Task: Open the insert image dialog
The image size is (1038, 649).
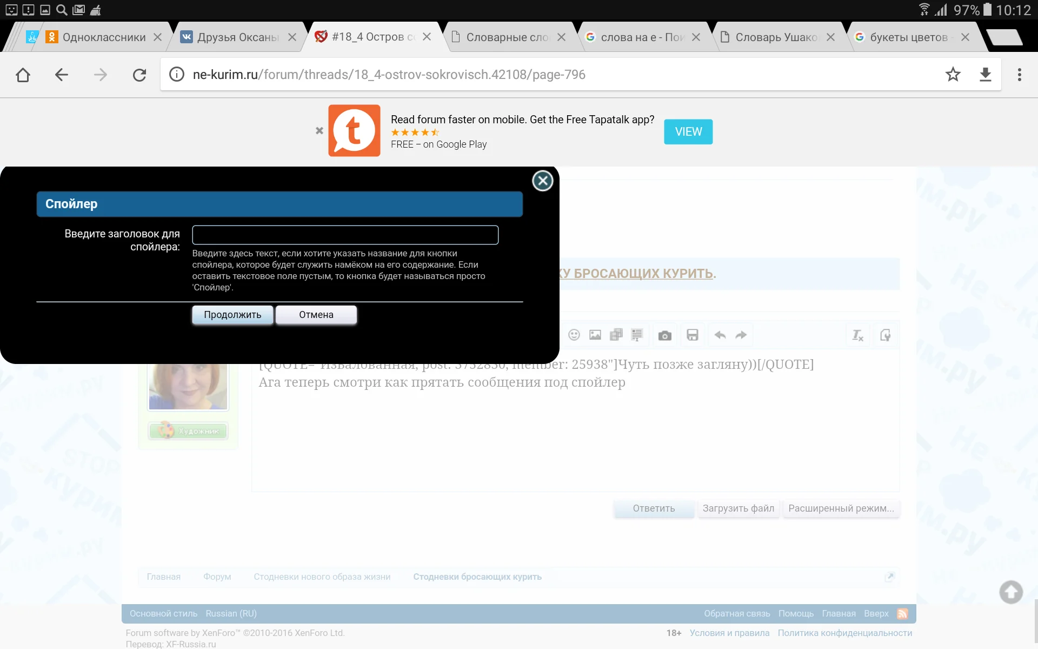Action: tap(595, 335)
